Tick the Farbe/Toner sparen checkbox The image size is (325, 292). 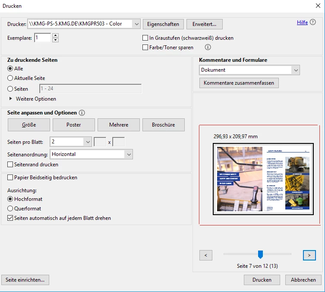click(145, 48)
